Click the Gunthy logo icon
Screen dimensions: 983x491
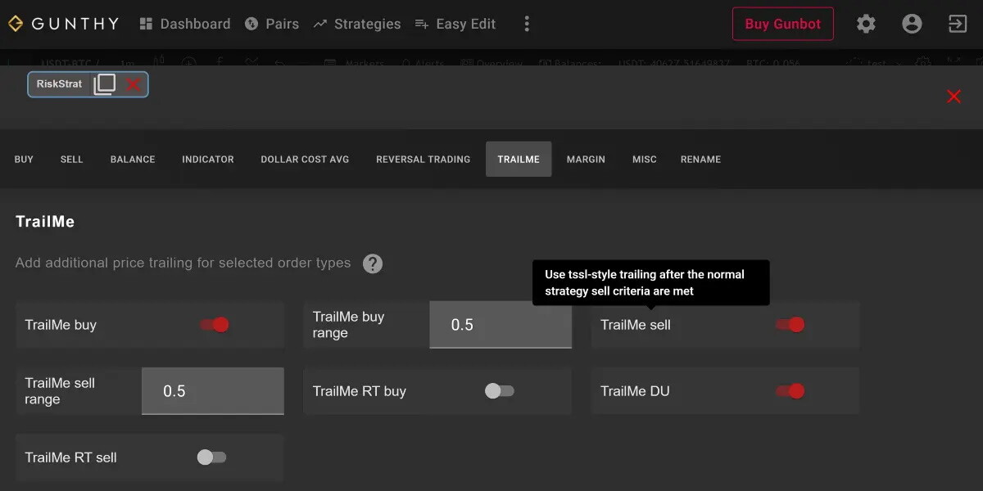coord(15,24)
